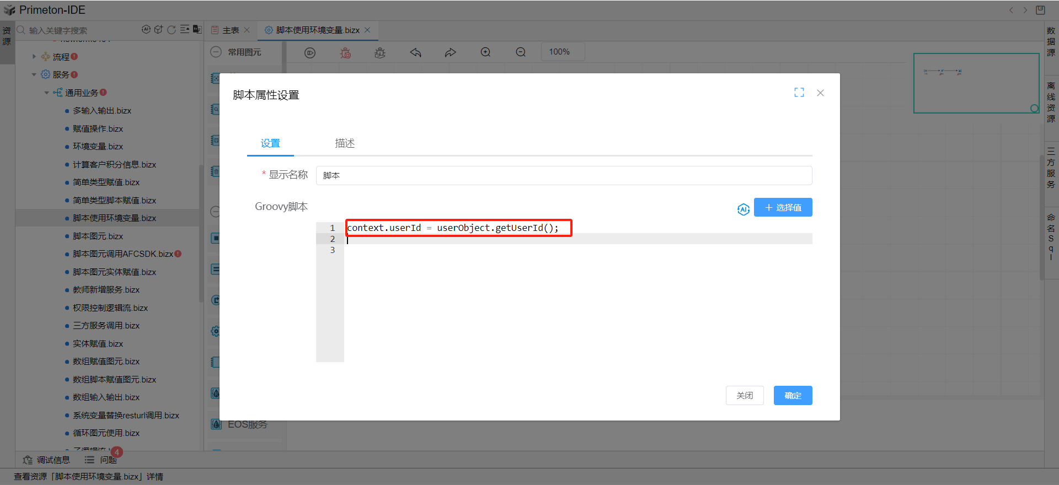Collapse the 常用图元 palette section
The image size is (1059, 485).
216,52
